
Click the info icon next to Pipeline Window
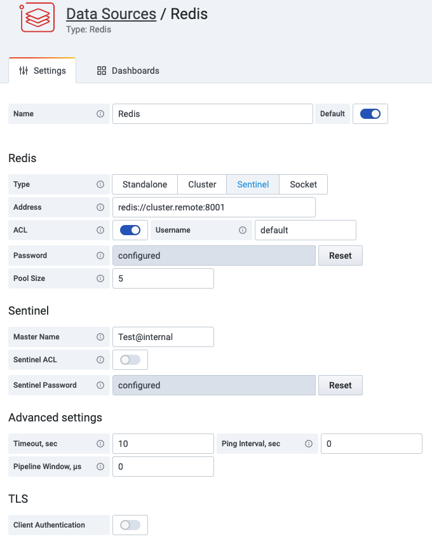coord(100,467)
